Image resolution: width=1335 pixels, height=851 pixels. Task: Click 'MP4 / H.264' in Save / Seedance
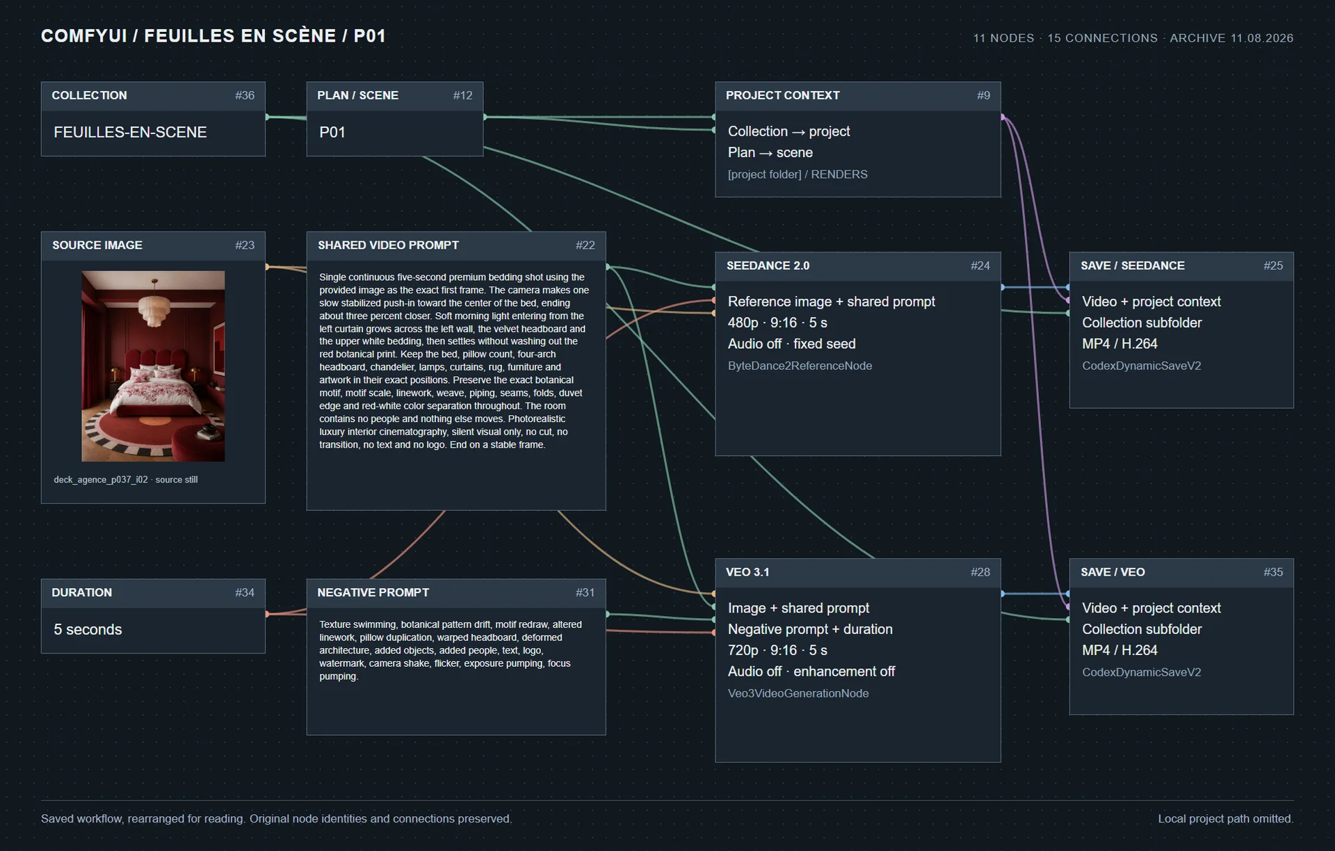1119,344
